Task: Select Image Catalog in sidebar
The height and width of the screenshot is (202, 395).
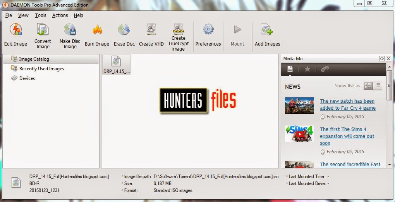Action: (51, 59)
